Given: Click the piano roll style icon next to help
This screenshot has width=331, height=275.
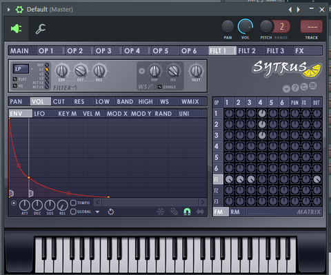Looking at the screenshot, I should [x=313, y=86].
